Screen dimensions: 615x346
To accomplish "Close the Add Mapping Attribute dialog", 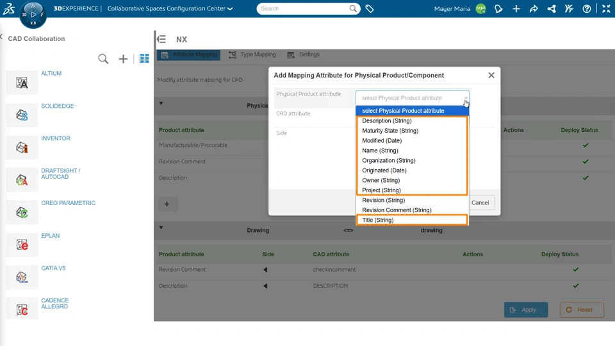I will coord(491,75).
